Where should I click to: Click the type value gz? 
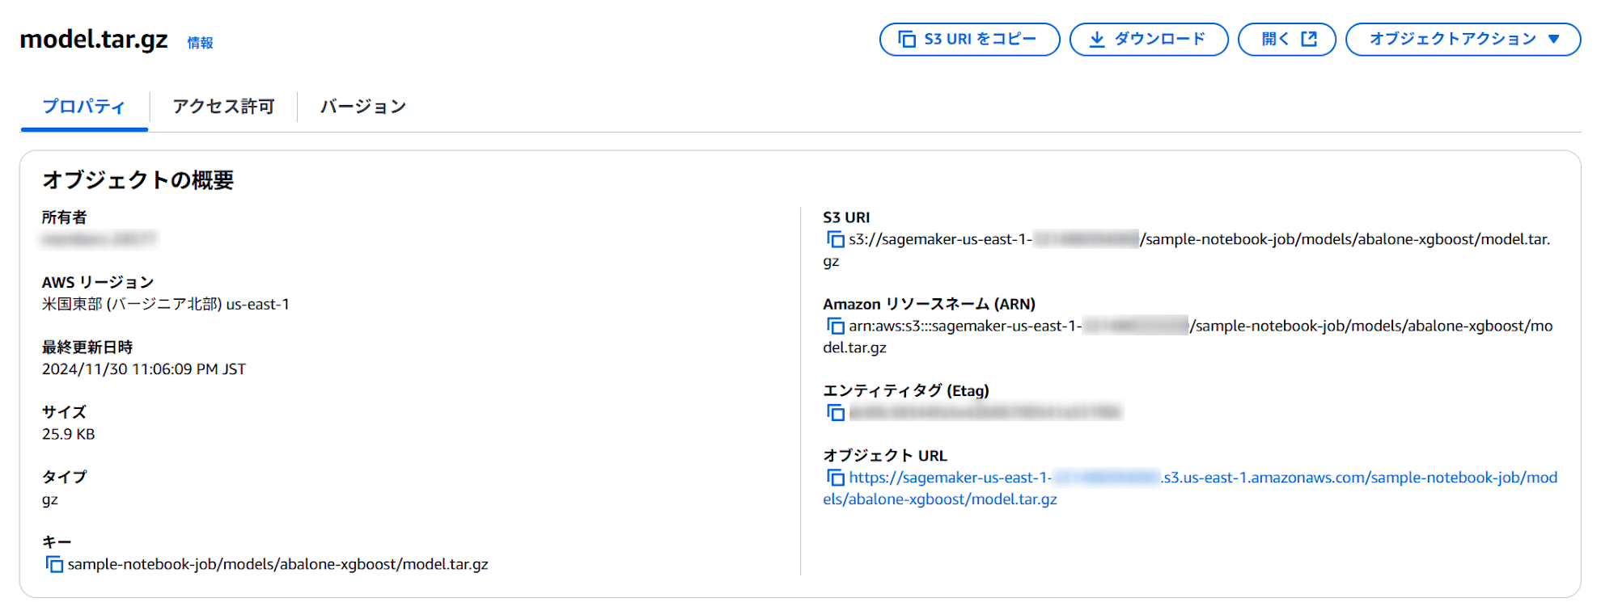click(50, 499)
